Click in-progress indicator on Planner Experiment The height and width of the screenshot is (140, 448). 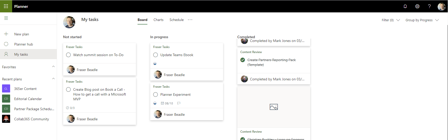point(155,103)
